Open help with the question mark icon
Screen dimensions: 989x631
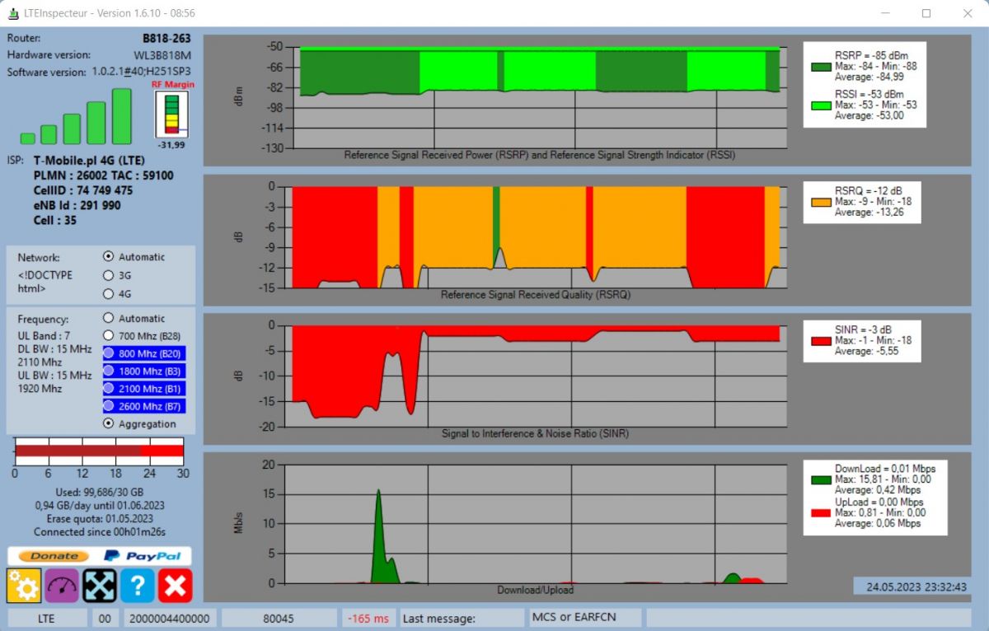tap(138, 586)
